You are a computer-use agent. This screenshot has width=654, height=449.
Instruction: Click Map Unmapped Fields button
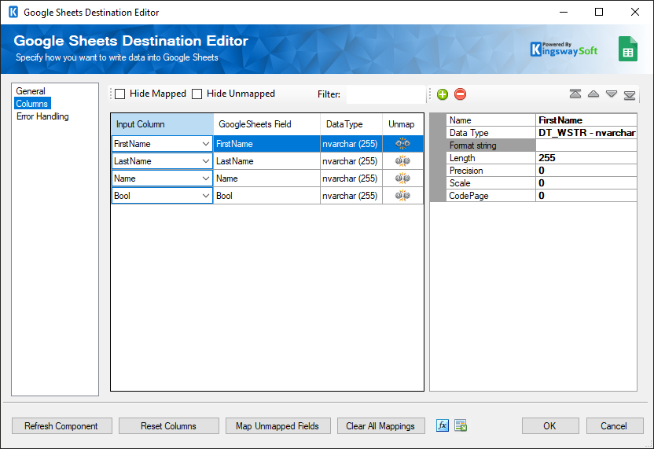277,426
